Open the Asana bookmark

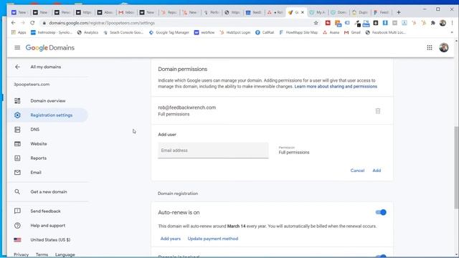[331, 32]
